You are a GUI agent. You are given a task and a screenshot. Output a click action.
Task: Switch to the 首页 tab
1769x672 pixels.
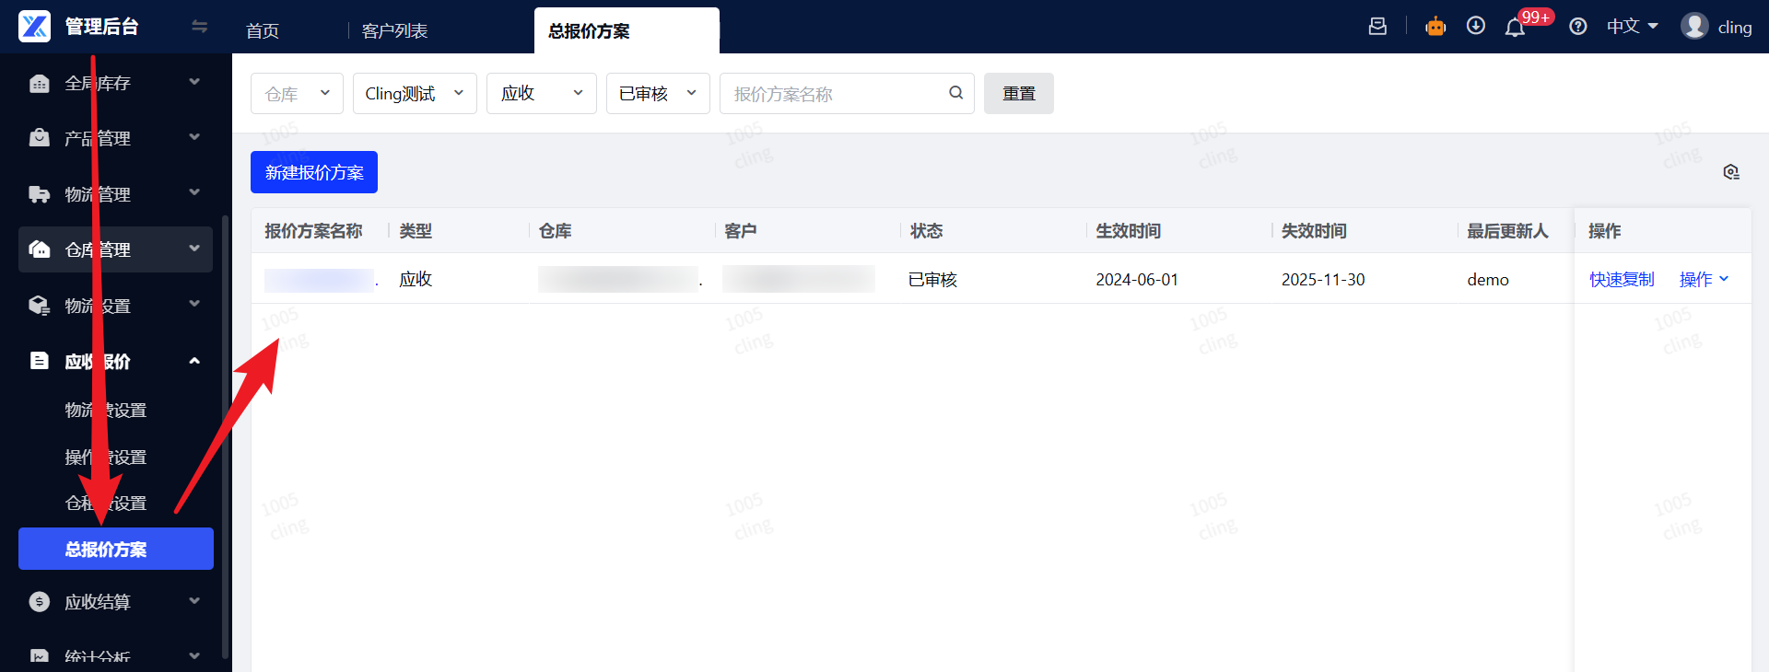tap(263, 30)
